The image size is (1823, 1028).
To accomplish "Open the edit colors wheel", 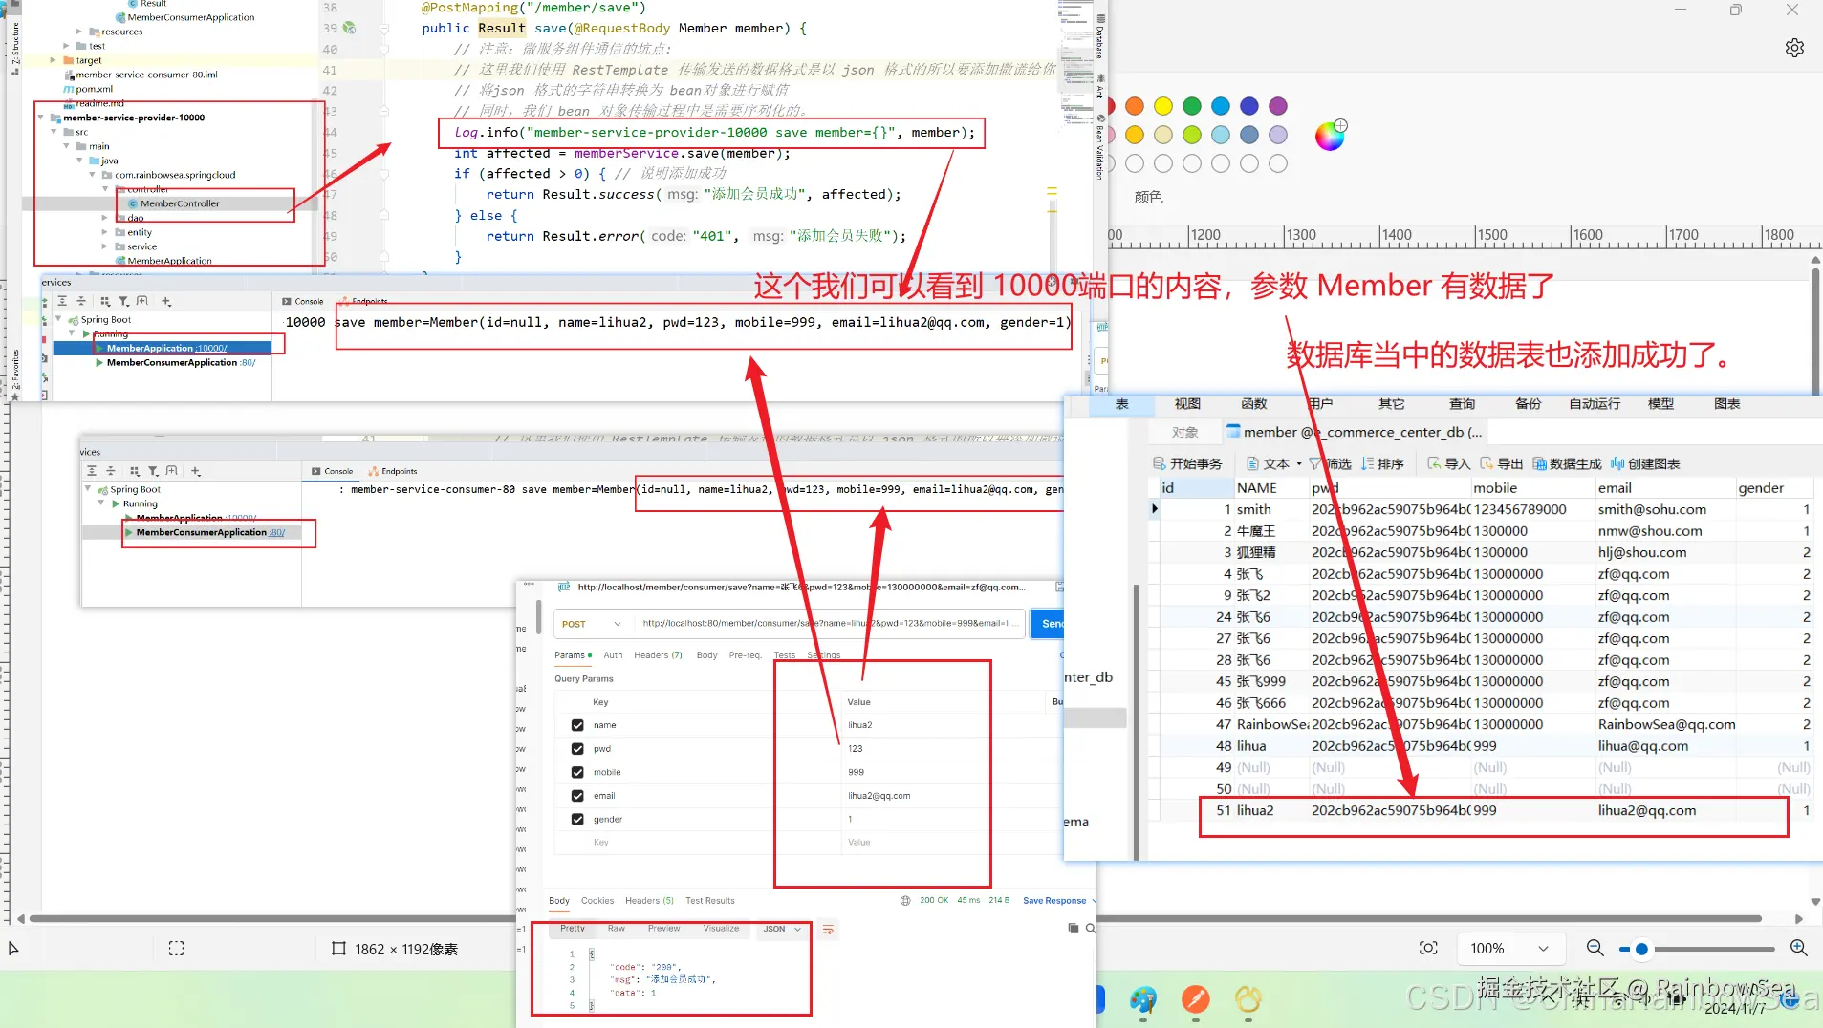I will coord(1330,136).
